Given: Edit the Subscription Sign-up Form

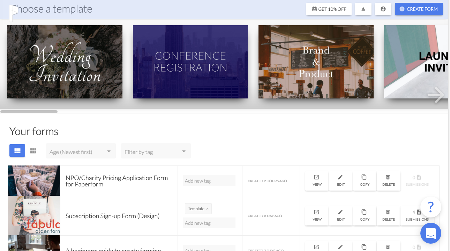Looking at the screenshot, I should 341,216.
